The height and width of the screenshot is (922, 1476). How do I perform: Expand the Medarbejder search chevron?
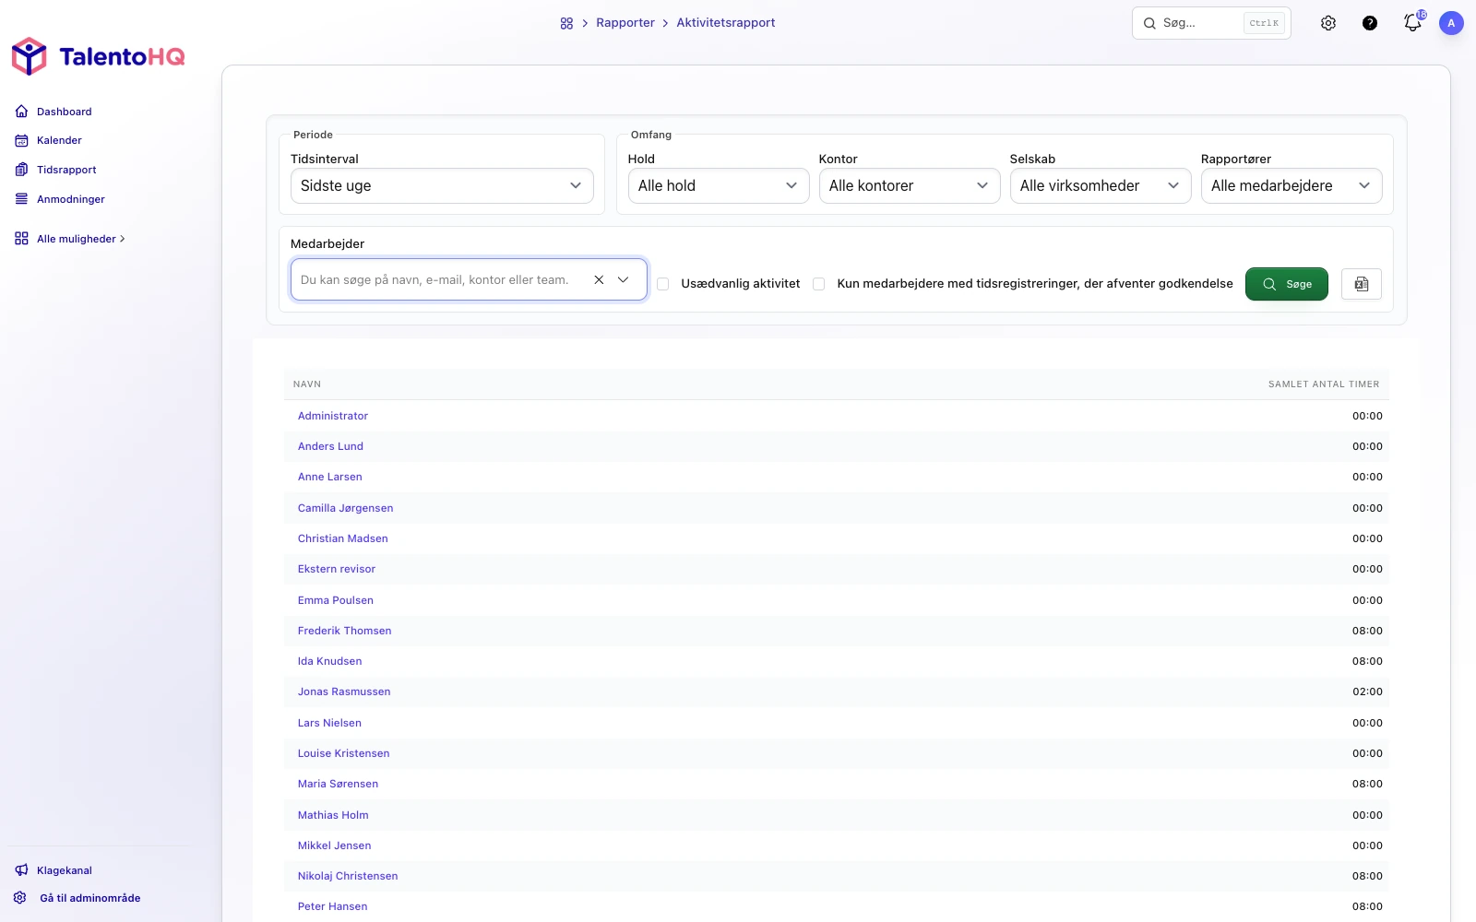624,279
